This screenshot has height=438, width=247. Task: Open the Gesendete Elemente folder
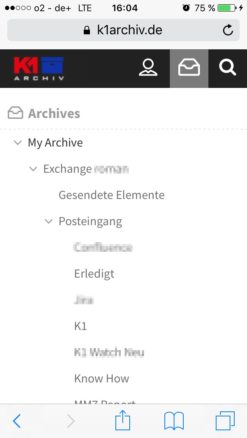(x=112, y=195)
